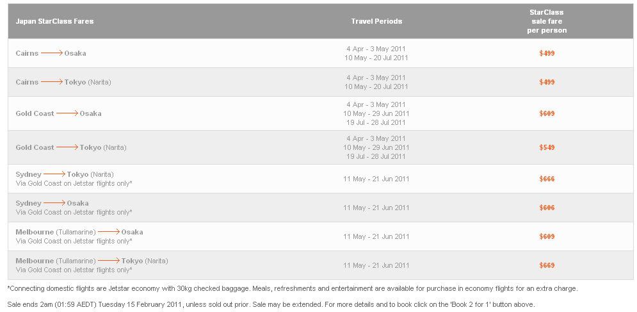This screenshot has height=312, width=637.
Task: Select the $669 Melbourne to Tokyo fare
Action: pos(547,266)
